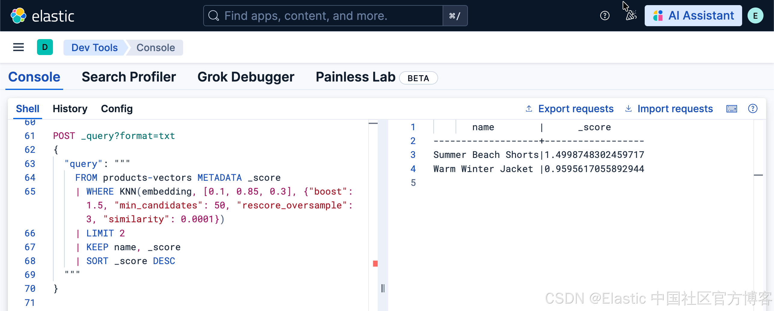774x311 pixels.
Task: Click the Console breadcrumb
Action: click(x=155, y=48)
